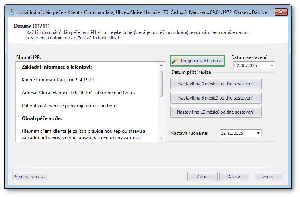Viewport: 300px width, 197px height.
Task: Expand the Nastavit ručně na date dropdown
Action: [x=258, y=133]
